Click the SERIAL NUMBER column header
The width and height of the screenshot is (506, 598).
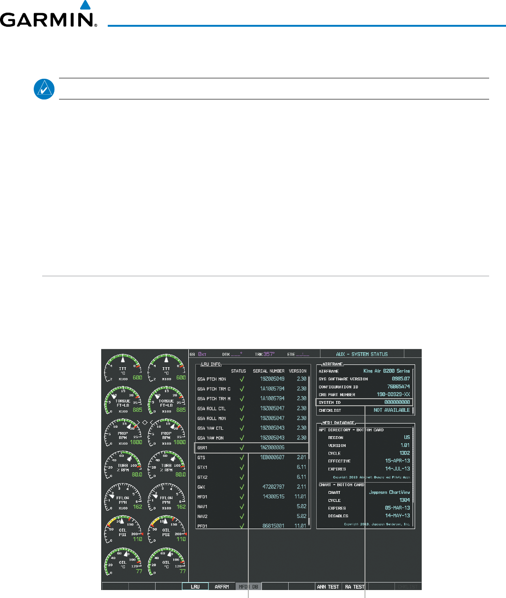268,371
